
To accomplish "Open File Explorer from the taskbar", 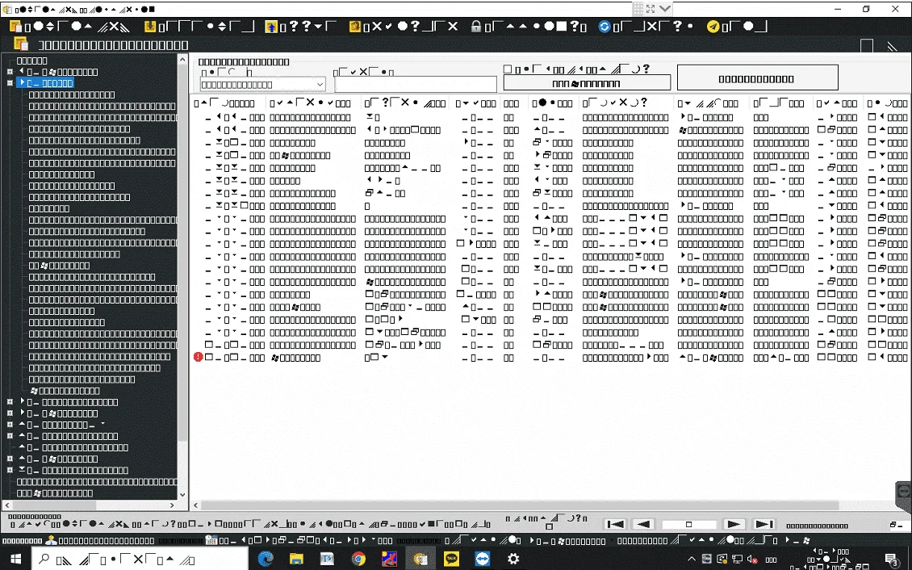I will tap(297, 559).
